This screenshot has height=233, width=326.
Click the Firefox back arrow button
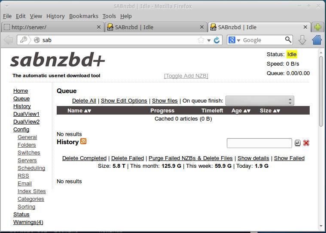(9, 39)
